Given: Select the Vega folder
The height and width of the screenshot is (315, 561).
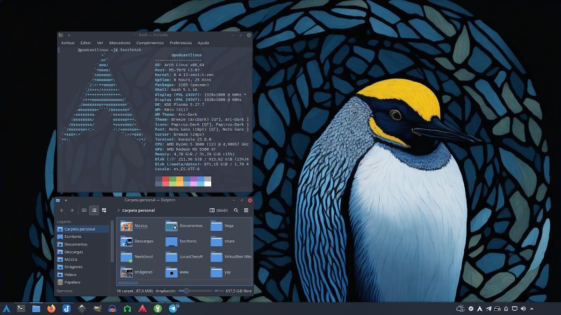Looking at the screenshot, I should tap(223, 226).
